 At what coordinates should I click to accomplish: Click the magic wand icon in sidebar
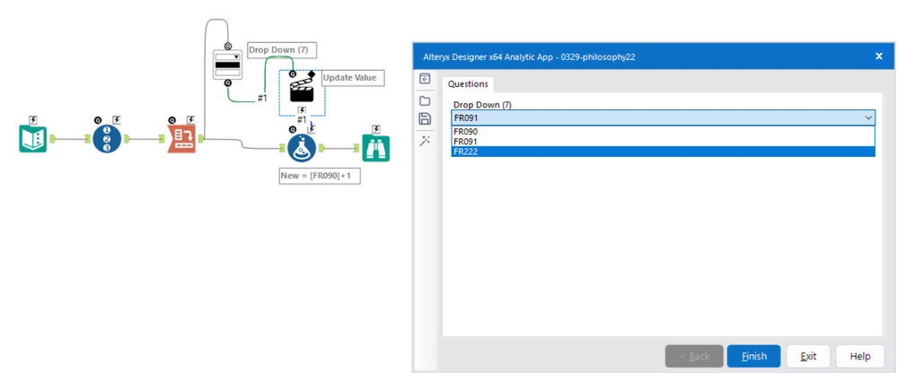(425, 141)
